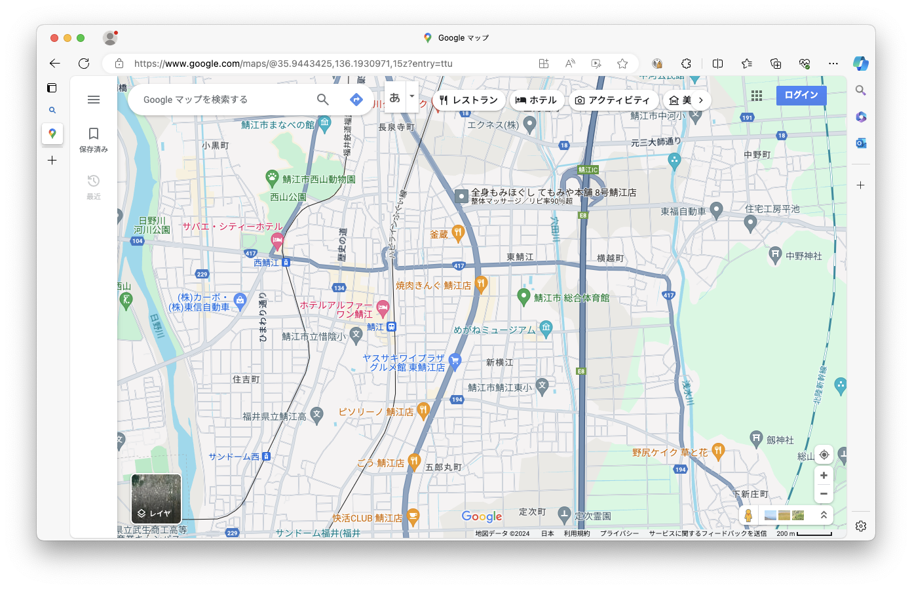Open the Edge Settings and more menu

click(x=833, y=64)
